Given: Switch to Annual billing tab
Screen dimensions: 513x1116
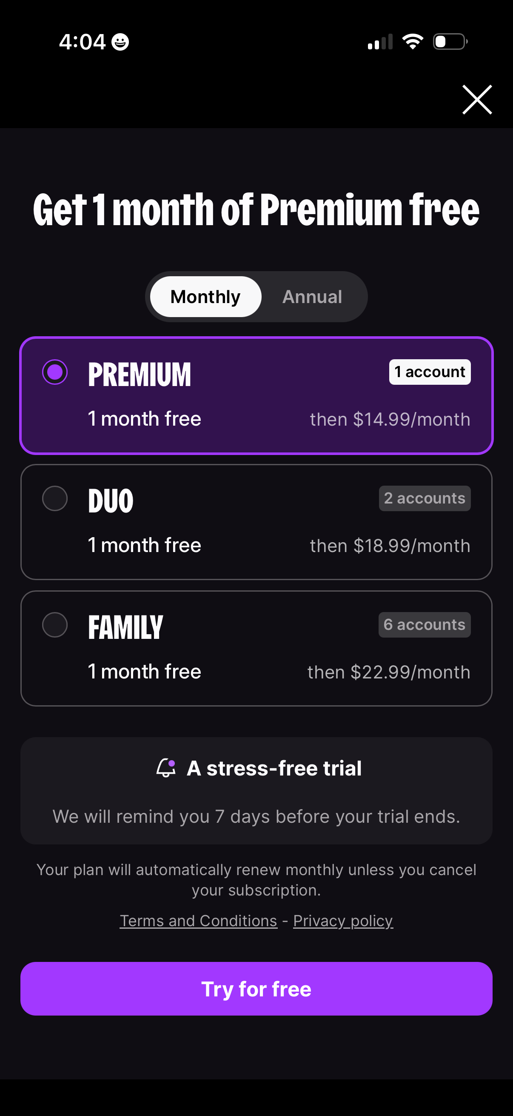Looking at the screenshot, I should [312, 297].
